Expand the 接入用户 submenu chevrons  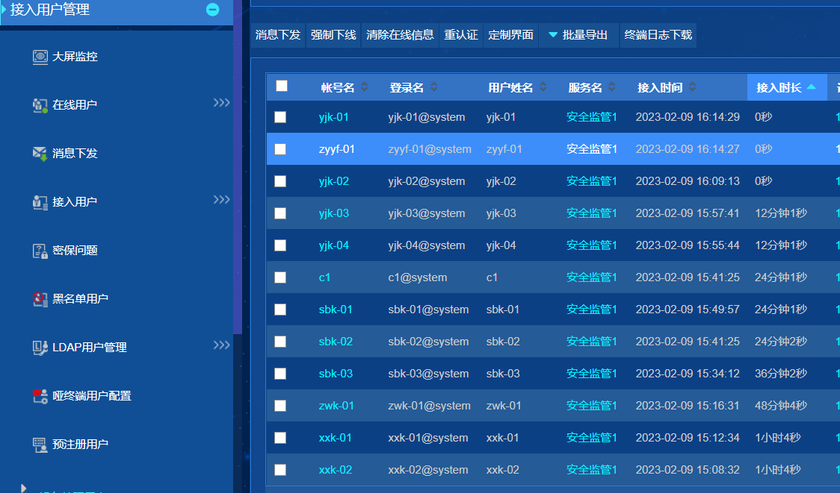coord(221,199)
